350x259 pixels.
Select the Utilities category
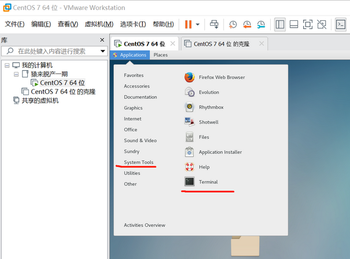point(132,173)
